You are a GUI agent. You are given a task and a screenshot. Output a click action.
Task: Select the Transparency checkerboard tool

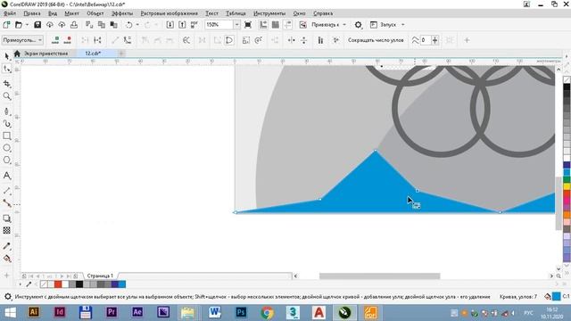pyautogui.click(x=6, y=230)
